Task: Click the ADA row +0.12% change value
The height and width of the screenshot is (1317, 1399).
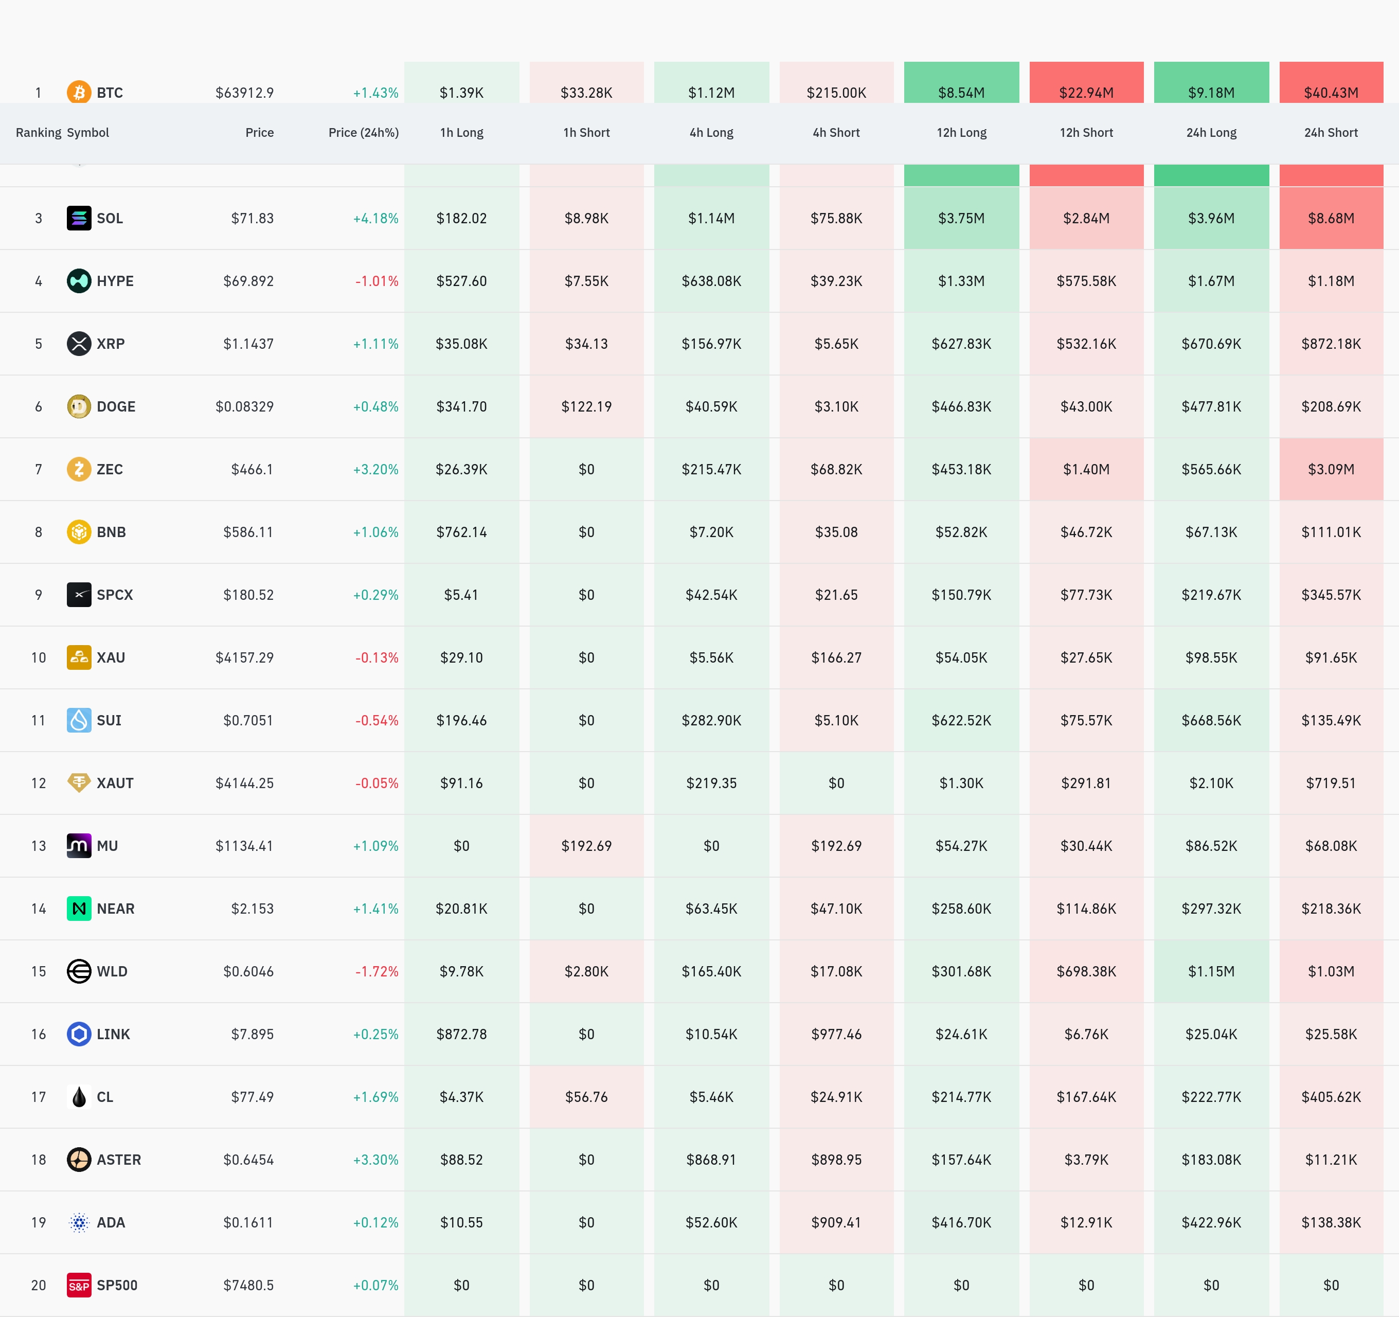Action: click(x=376, y=1223)
